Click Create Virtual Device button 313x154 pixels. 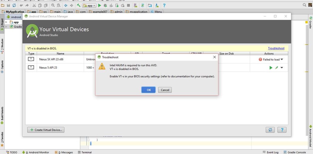tap(46, 130)
